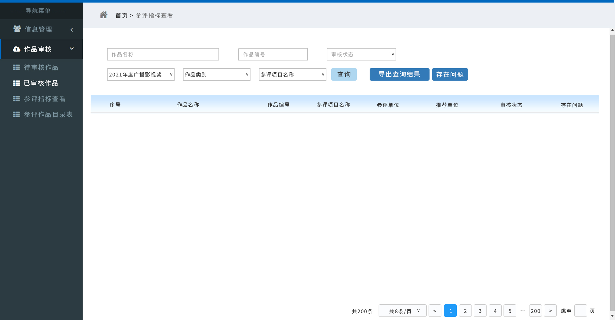Open the 参评项目名称 dropdown

click(292, 75)
